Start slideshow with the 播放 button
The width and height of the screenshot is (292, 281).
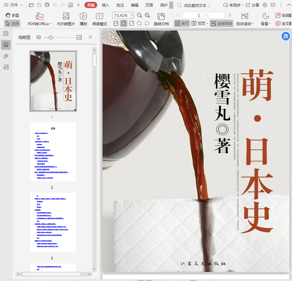[83, 17]
